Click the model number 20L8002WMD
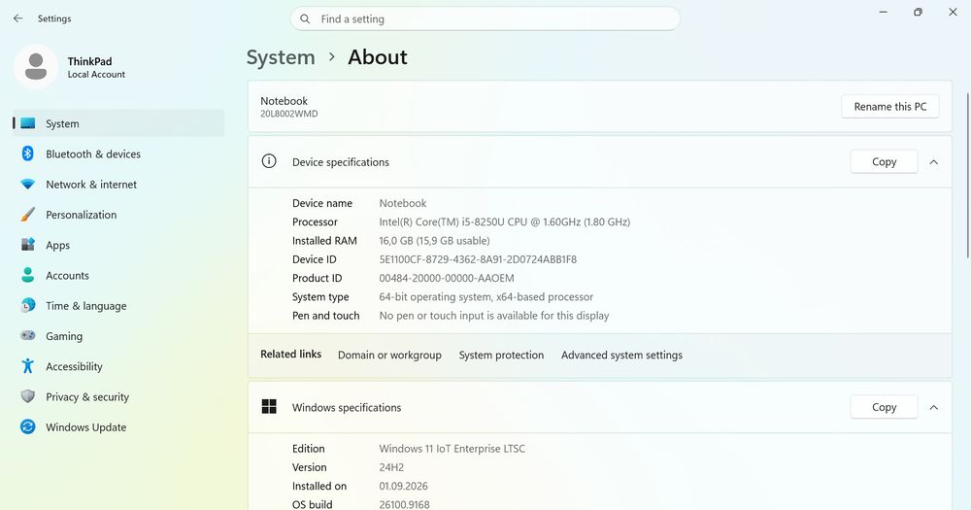 (289, 114)
